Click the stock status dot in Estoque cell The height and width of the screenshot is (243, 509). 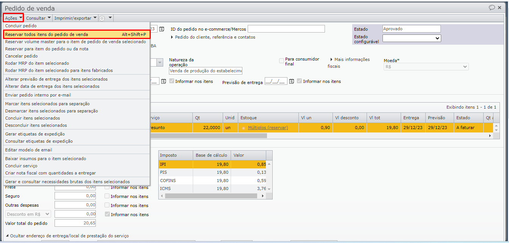244,128
